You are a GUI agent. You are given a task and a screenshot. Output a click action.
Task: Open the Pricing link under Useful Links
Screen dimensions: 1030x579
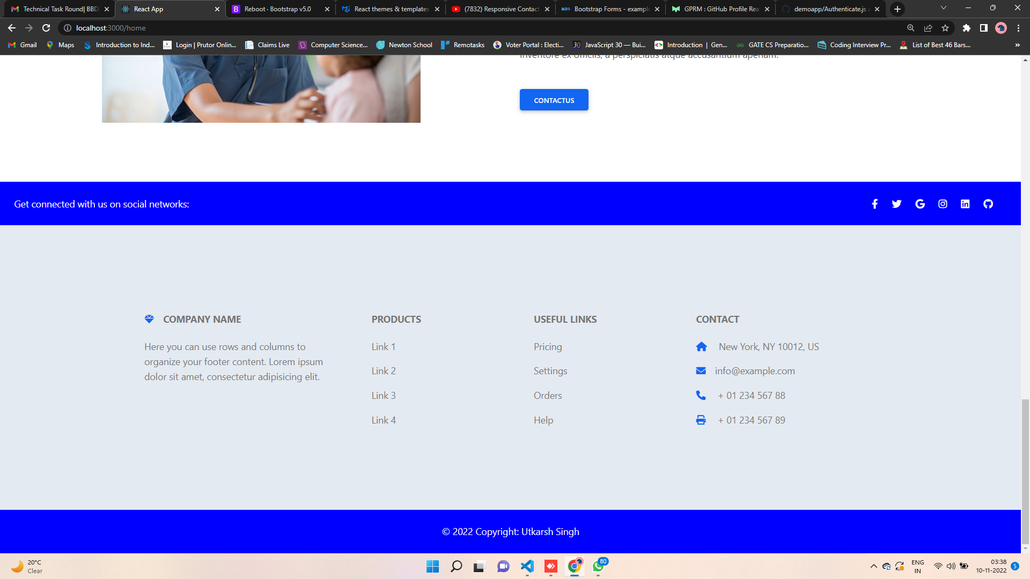547,347
